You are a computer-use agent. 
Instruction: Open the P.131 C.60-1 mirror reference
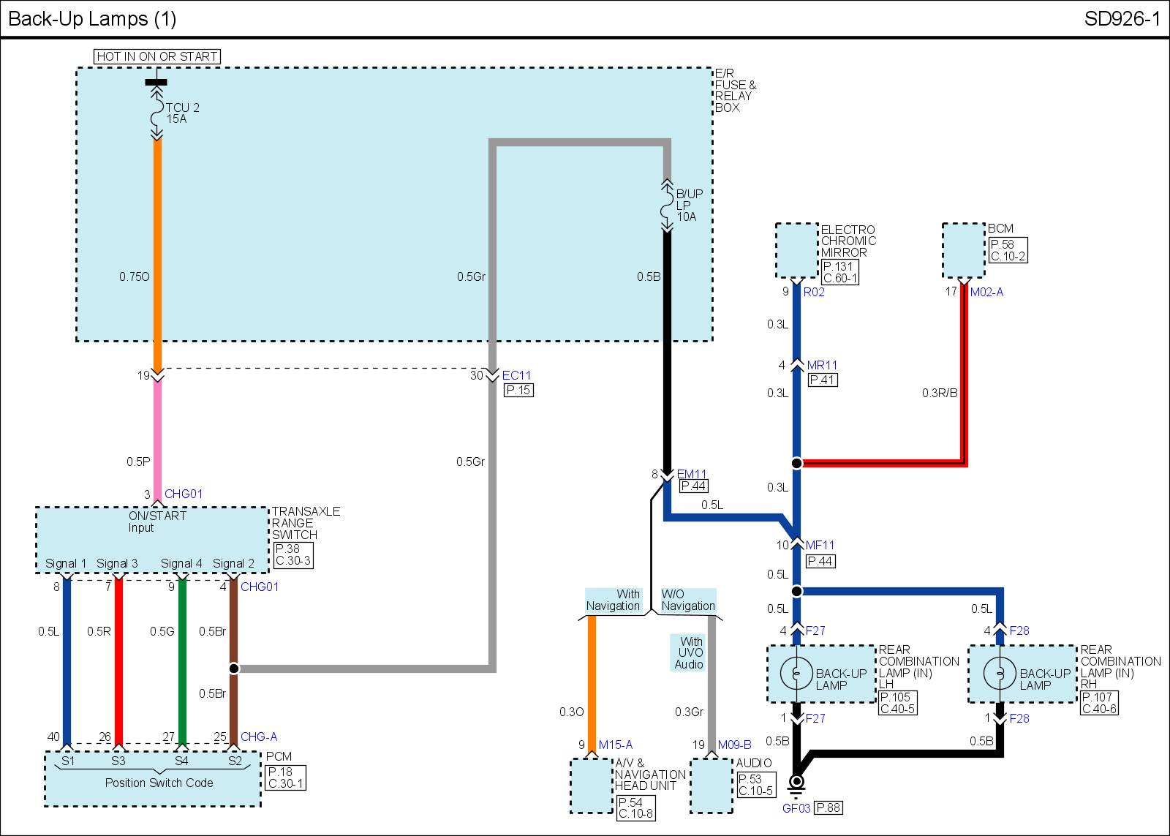click(840, 272)
